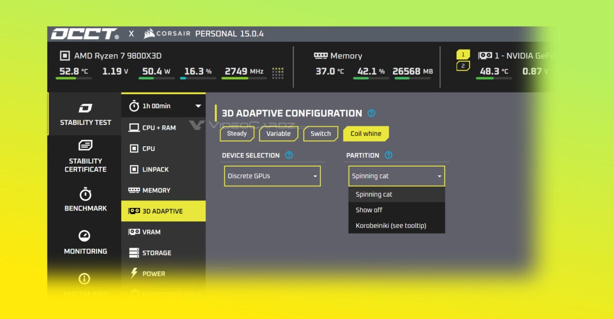Viewport: 614px width, 319px height.
Task: Choose Show off from partition list
Action: 369,210
